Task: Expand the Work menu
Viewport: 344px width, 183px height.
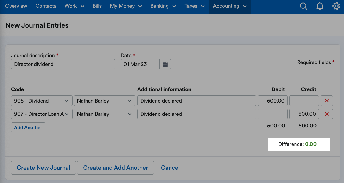Action: (x=74, y=6)
